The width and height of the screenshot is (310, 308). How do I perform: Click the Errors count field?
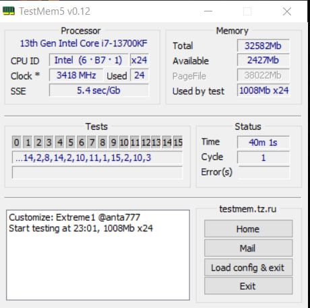click(263, 172)
